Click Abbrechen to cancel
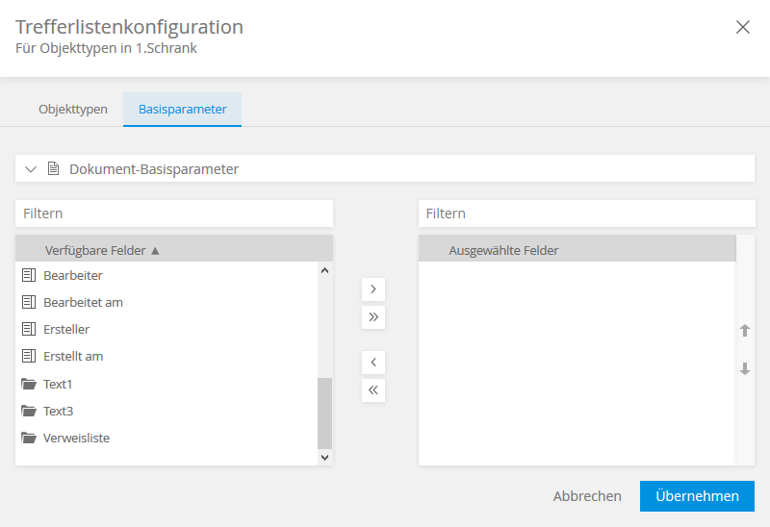Image resolution: width=770 pixels, height=527 pixels. coord(587,496)
